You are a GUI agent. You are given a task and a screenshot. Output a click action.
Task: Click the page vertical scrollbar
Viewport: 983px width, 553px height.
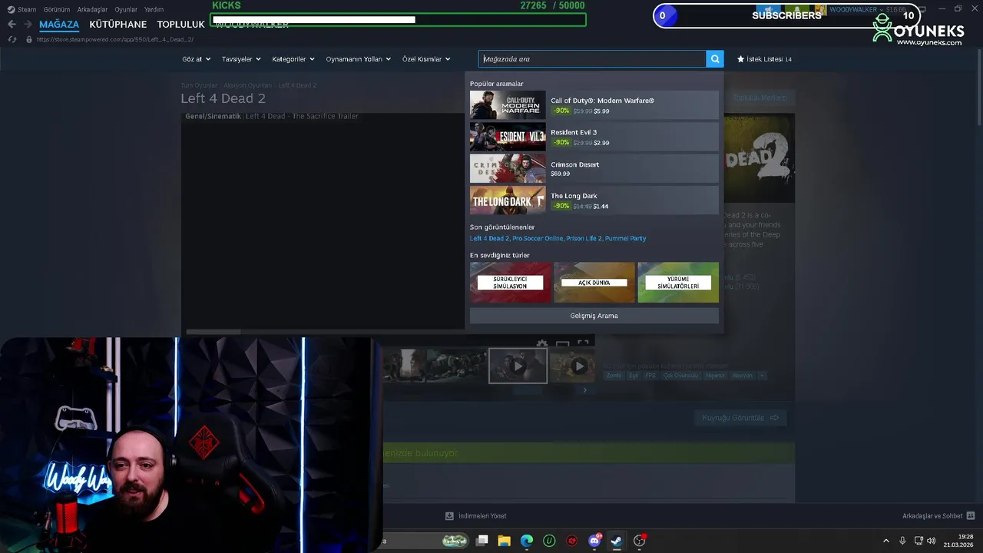[x=978, y=88]
